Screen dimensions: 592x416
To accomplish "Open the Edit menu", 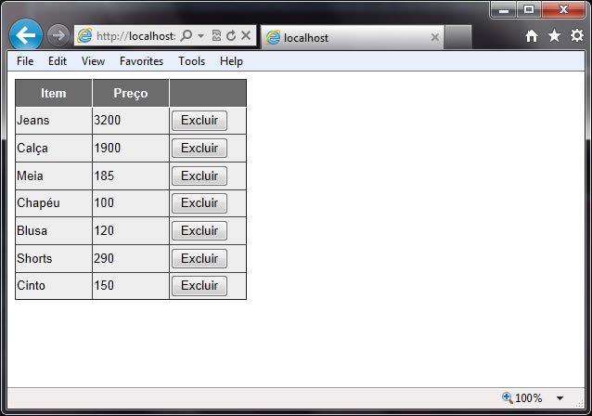I will point(58,61).
